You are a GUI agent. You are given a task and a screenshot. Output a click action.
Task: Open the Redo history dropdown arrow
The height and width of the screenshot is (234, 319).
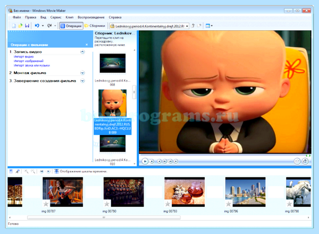click(55, 26)
